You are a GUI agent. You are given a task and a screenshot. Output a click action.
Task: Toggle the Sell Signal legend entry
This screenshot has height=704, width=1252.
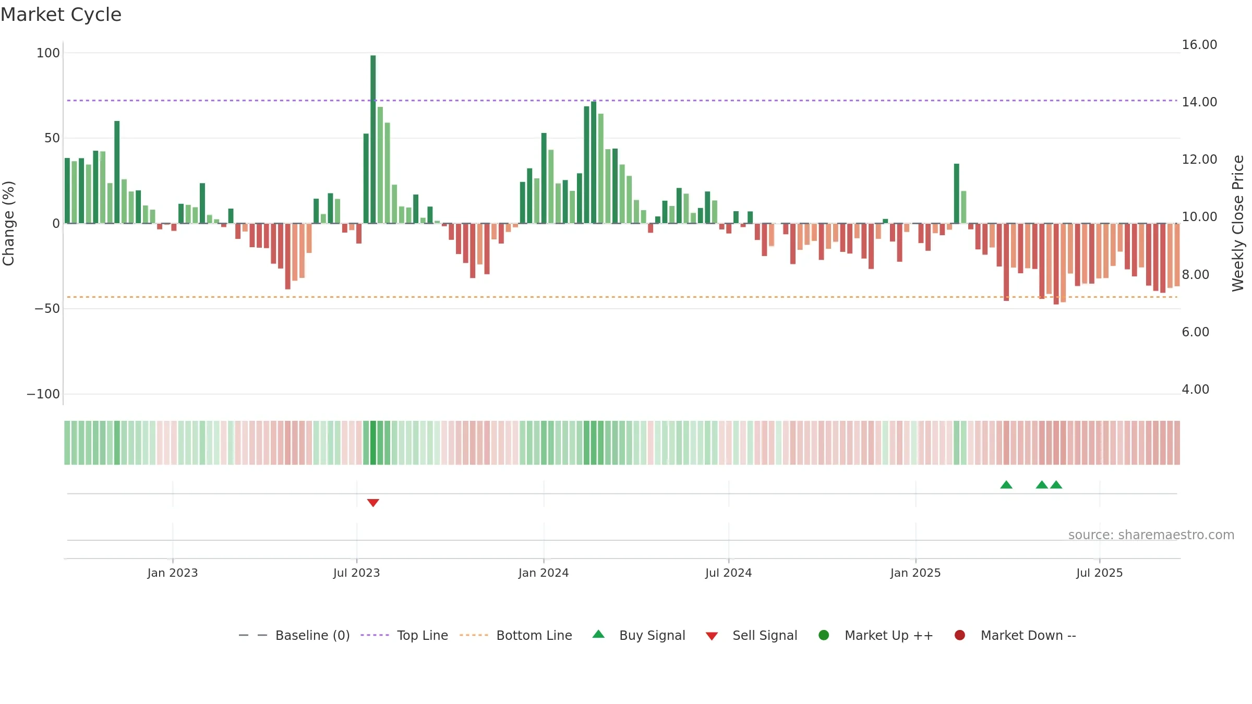pyautogui.click(x=751, y=635)
